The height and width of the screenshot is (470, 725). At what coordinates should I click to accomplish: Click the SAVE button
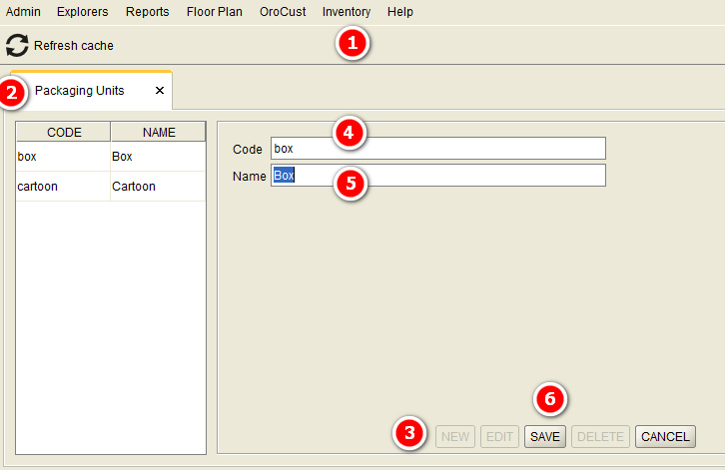tap(545, 437)
